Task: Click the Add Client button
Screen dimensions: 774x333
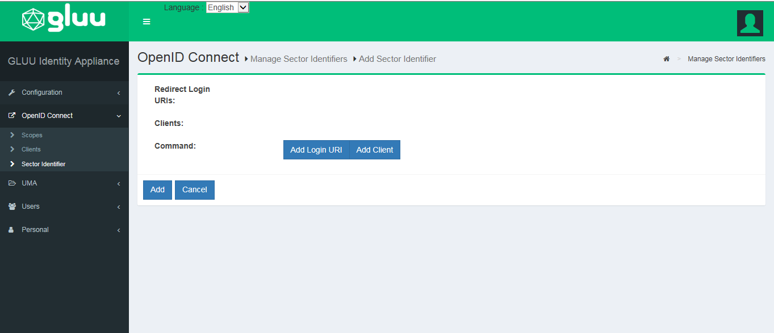Action: [375, 150]
